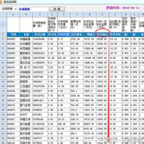Select the value 1762.38 in 中国联通 row
Viewport: 144px width, 144px height.
click(77, 39)
